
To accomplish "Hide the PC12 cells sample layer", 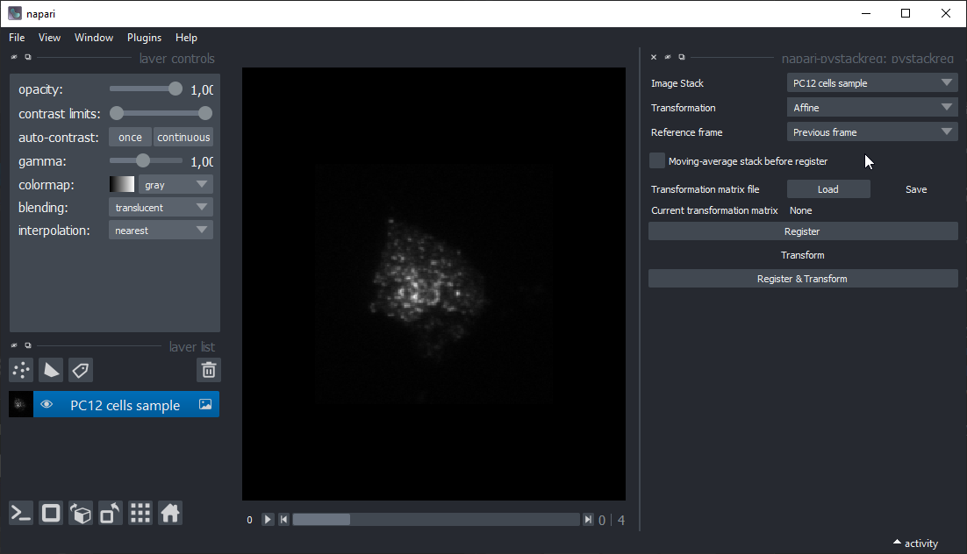I will [x=47, y=405].
